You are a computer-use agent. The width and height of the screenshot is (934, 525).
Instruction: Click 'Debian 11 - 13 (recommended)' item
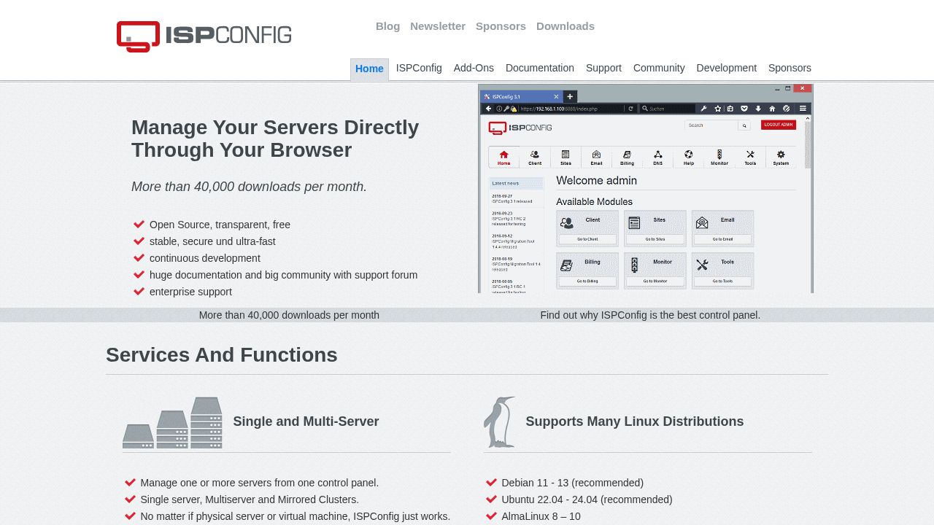[573, 483]
